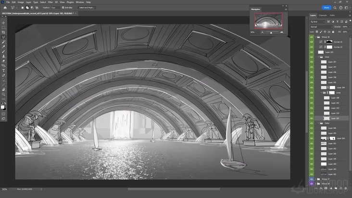Expand Group 27 arrow
Screen dimensions: 352x198
pos(315,179)
